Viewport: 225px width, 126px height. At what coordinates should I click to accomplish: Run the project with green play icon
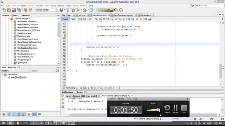click(x=78, y=10)
